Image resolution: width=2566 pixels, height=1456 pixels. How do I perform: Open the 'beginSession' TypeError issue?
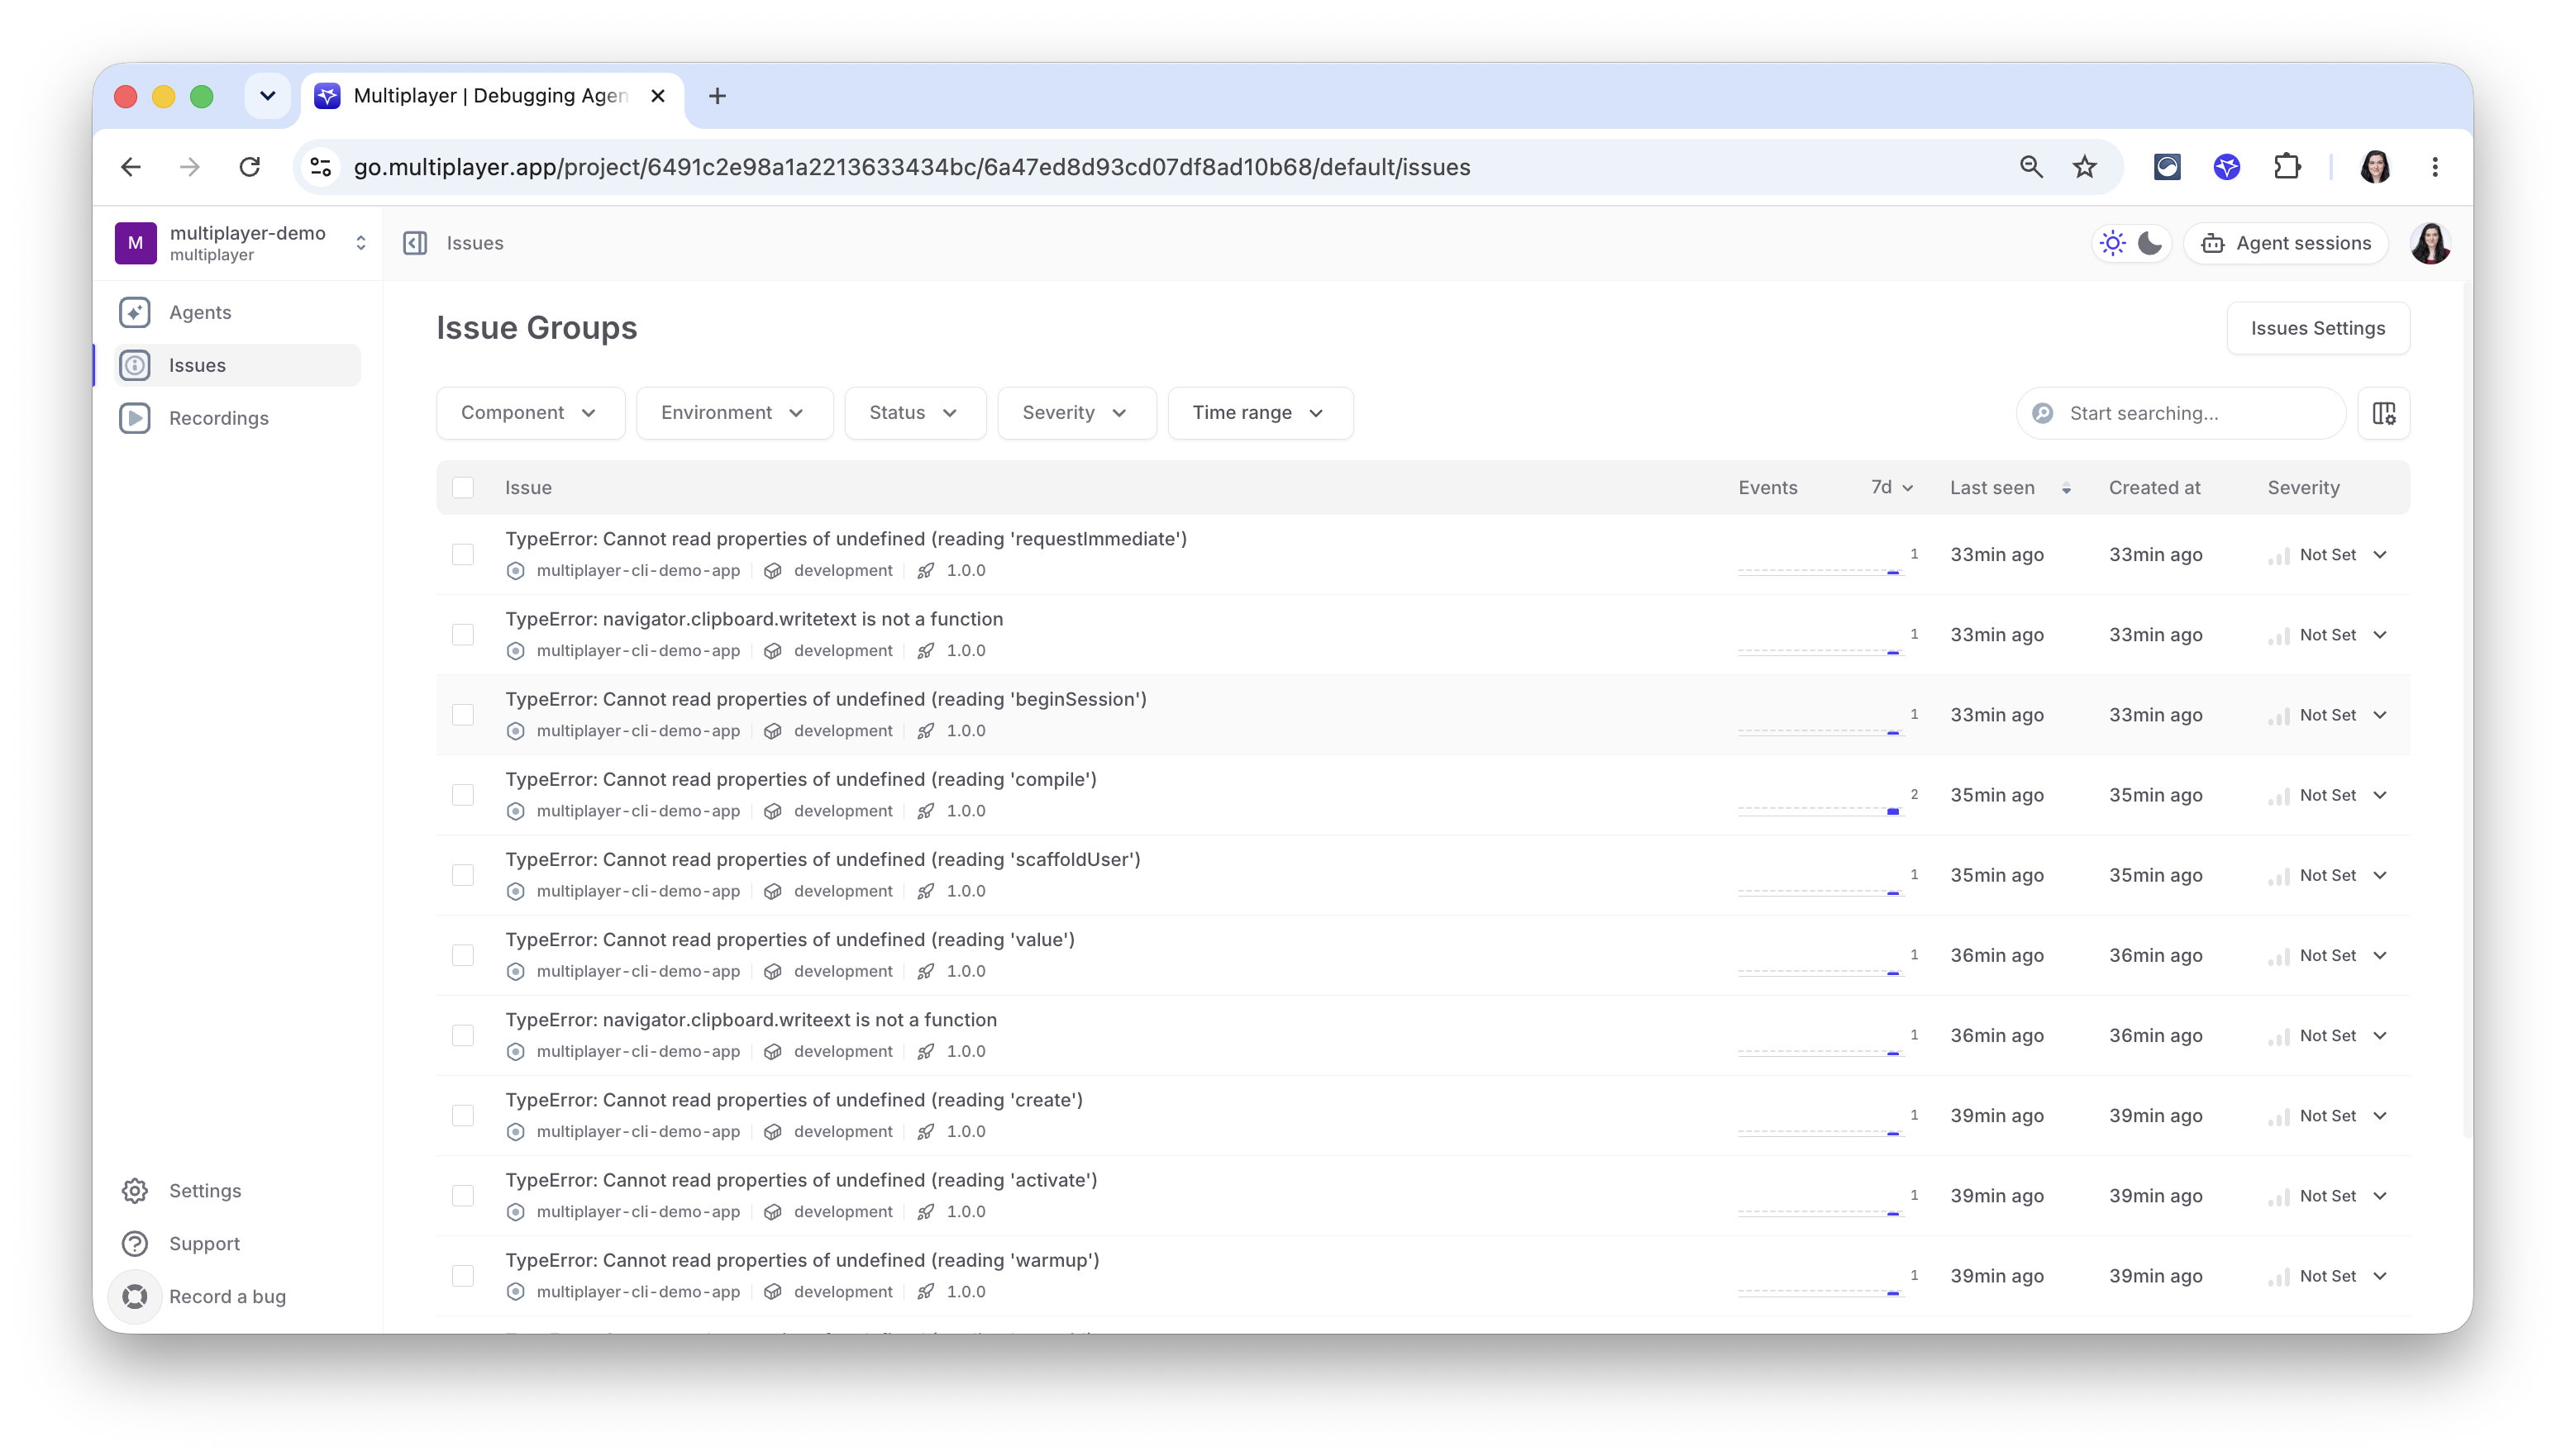point(825,699)
